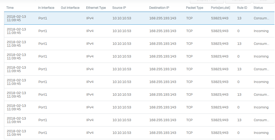
Task: Click the Time column header
Action: pyautogui.click(x=10, y=8)
